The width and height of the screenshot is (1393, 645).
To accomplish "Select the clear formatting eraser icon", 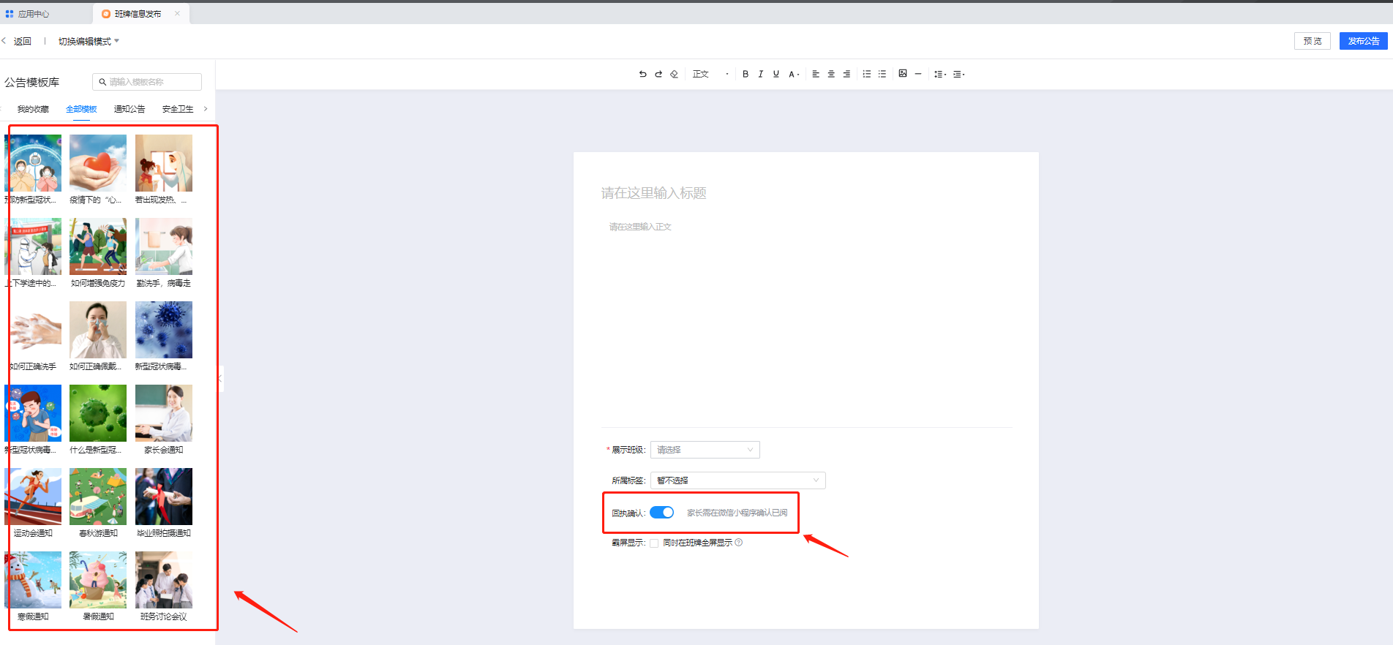I will click(674, 74).
